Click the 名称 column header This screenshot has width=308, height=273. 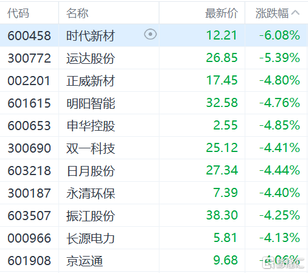(x=77, y=13)
